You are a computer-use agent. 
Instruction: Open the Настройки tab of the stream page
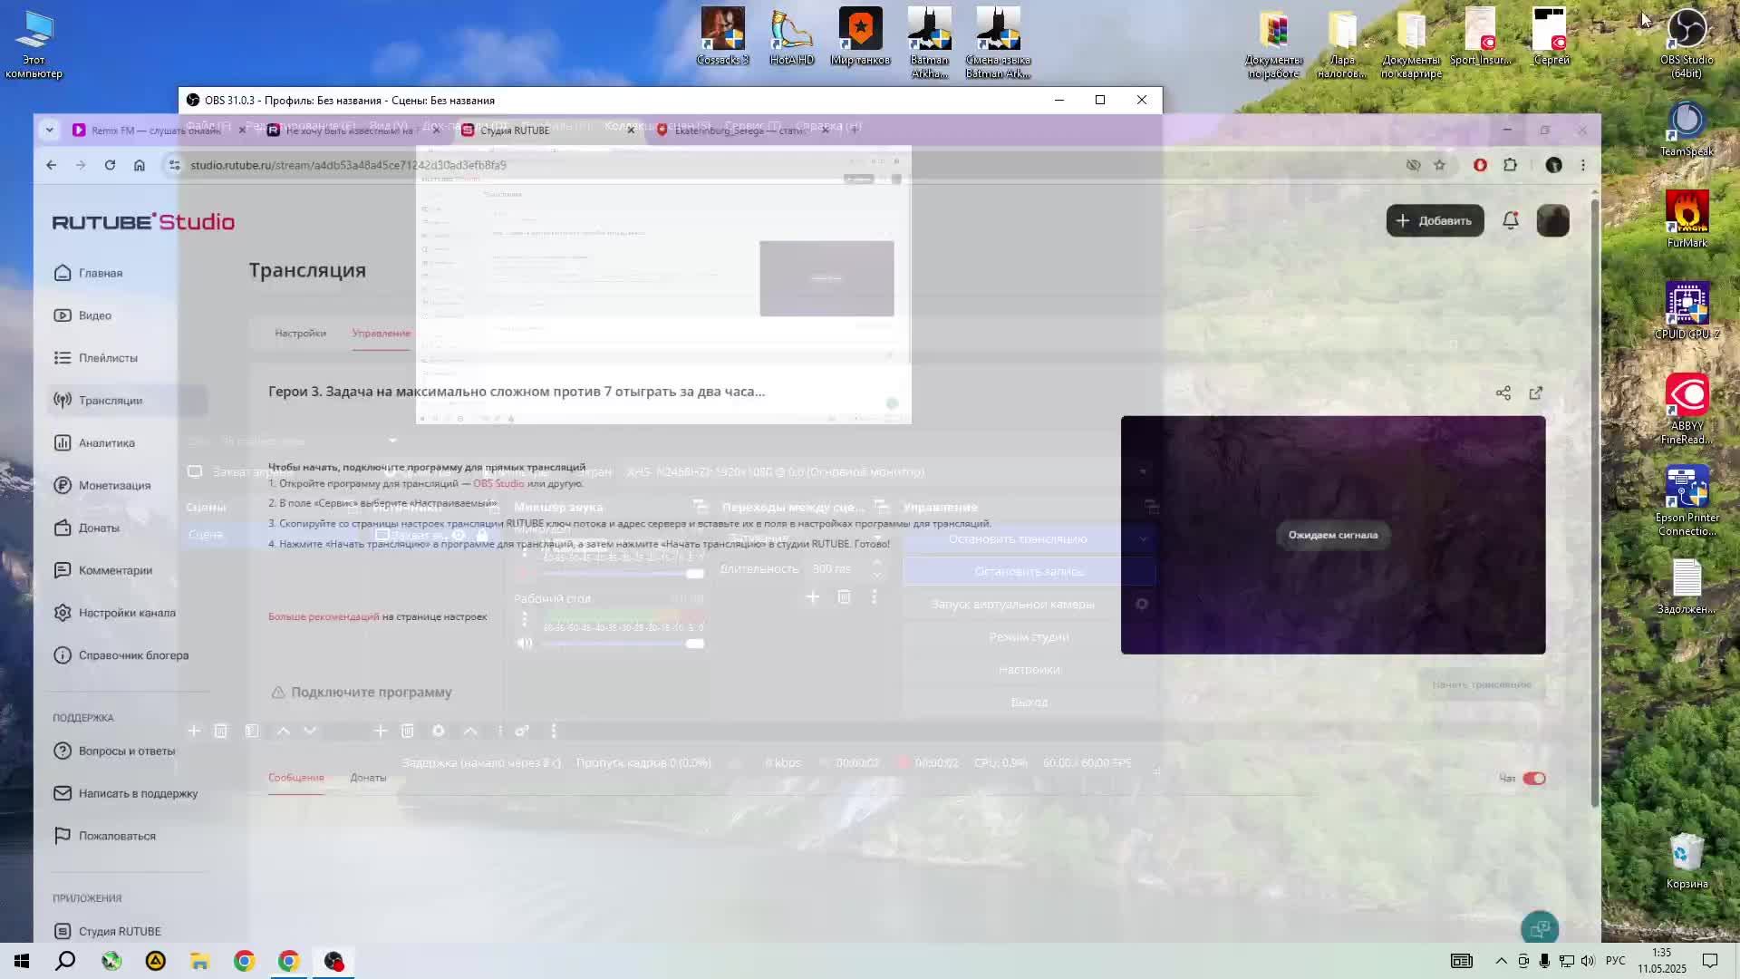click(x=300, y=333)
